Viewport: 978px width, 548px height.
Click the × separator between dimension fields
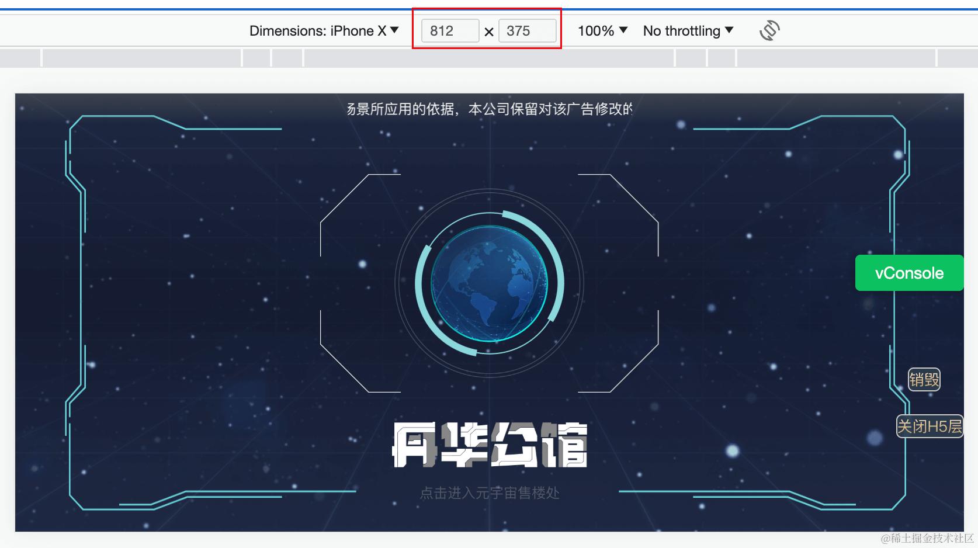click(489, 32)
